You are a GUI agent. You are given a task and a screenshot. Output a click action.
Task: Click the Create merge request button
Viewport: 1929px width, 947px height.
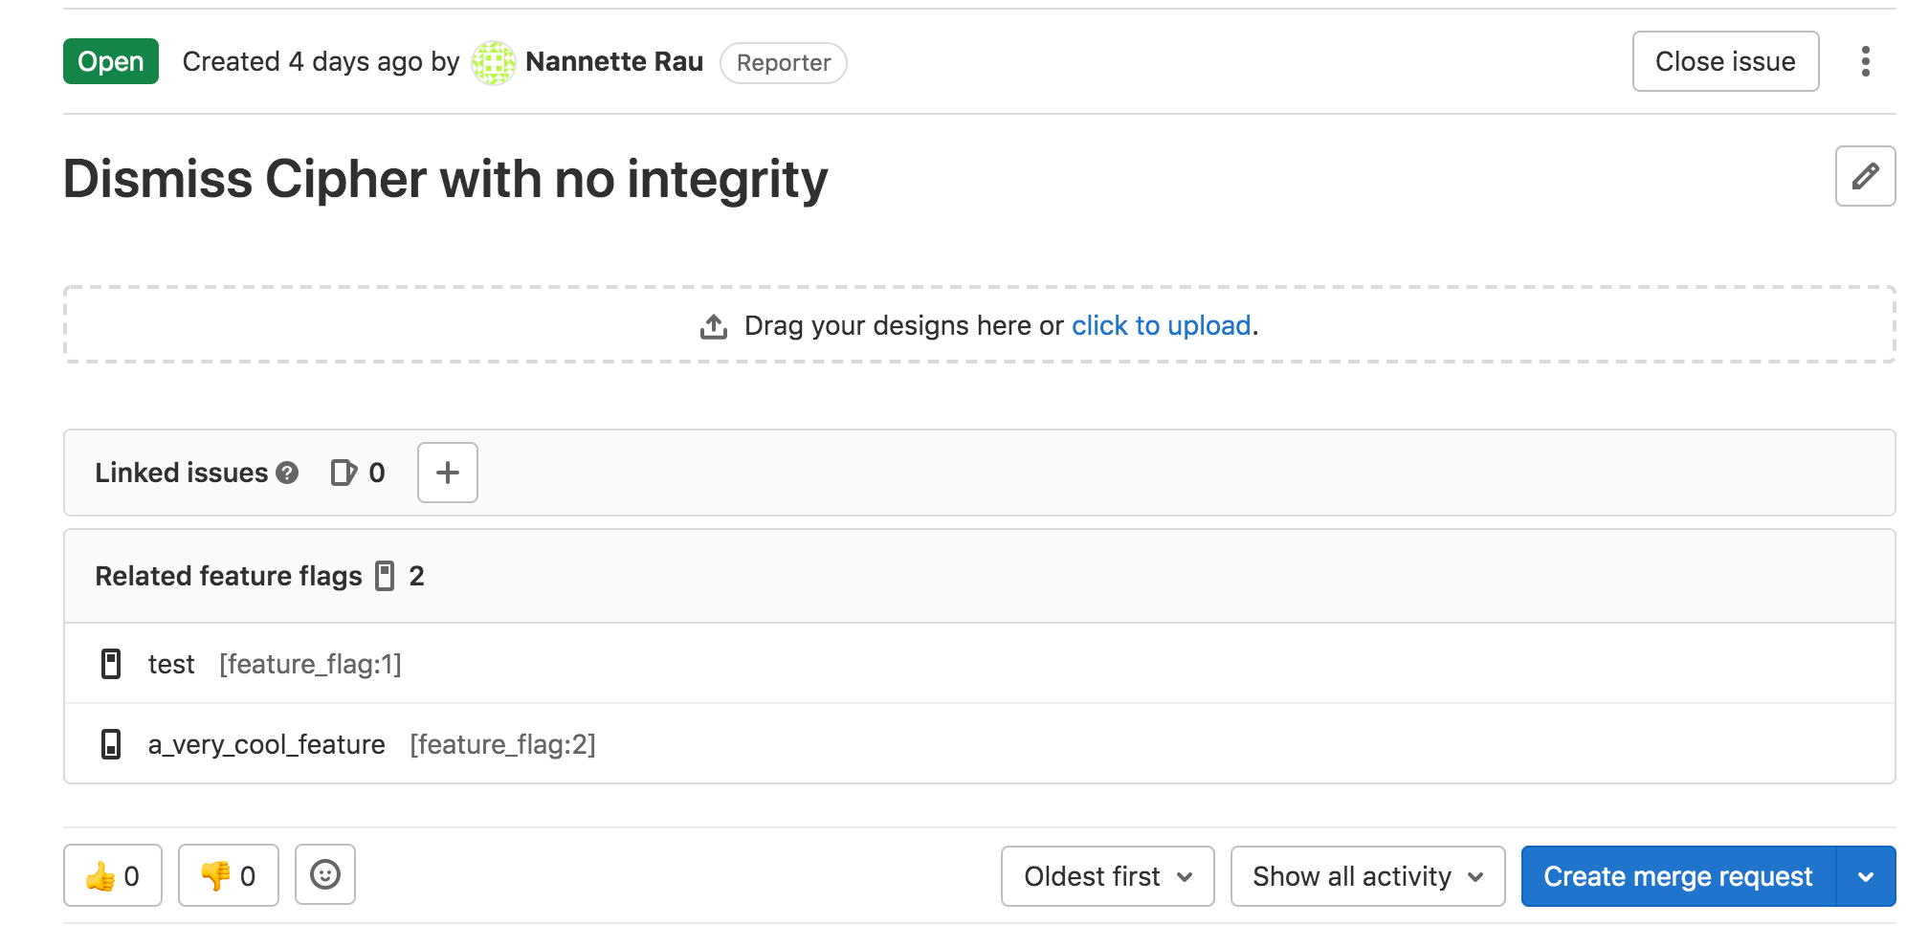coord(1678,875)
